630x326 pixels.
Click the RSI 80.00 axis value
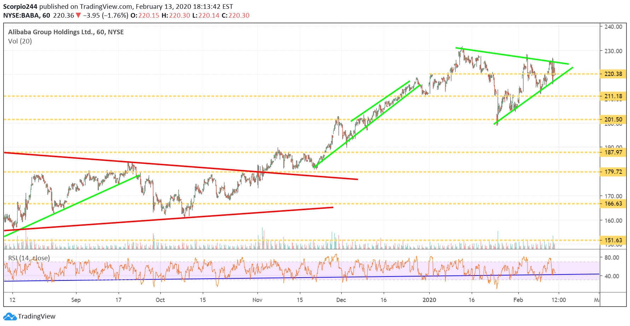(612, 257)
